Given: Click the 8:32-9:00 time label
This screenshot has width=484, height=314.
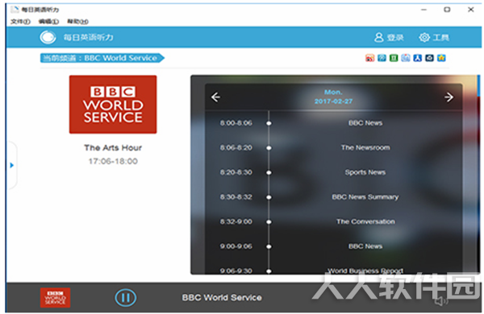Looking at the screenshot, I should coord(236,221).
